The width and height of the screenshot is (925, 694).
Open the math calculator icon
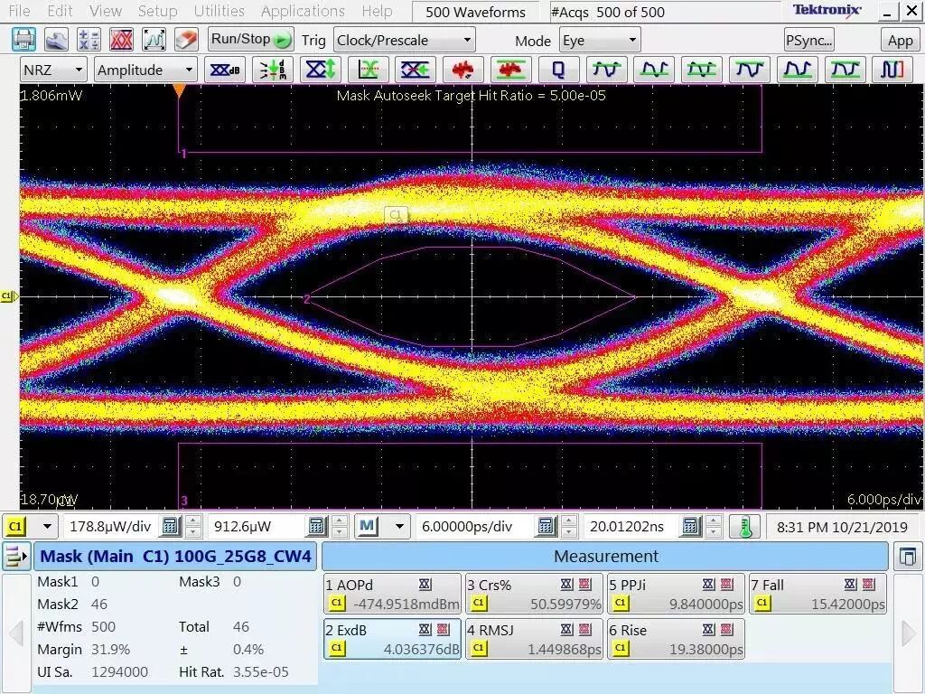[x=89, y=40]
